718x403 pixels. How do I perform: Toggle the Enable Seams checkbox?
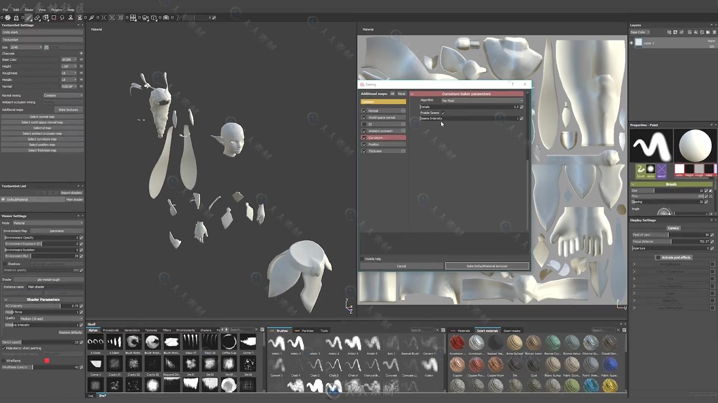[x=443, y=113]
